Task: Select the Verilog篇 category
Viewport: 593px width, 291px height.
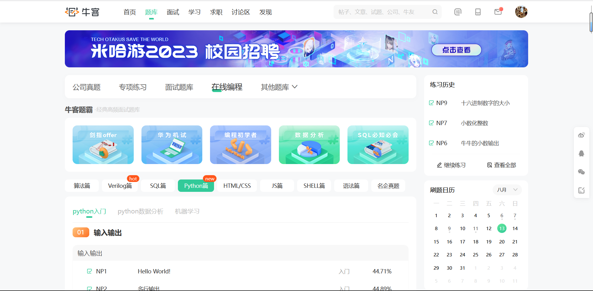Action: click(120, 186)
